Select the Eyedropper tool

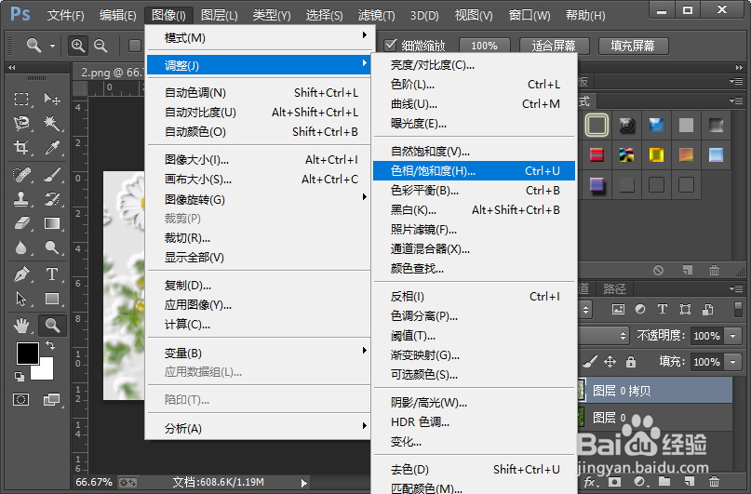click(x=52, y=147)
